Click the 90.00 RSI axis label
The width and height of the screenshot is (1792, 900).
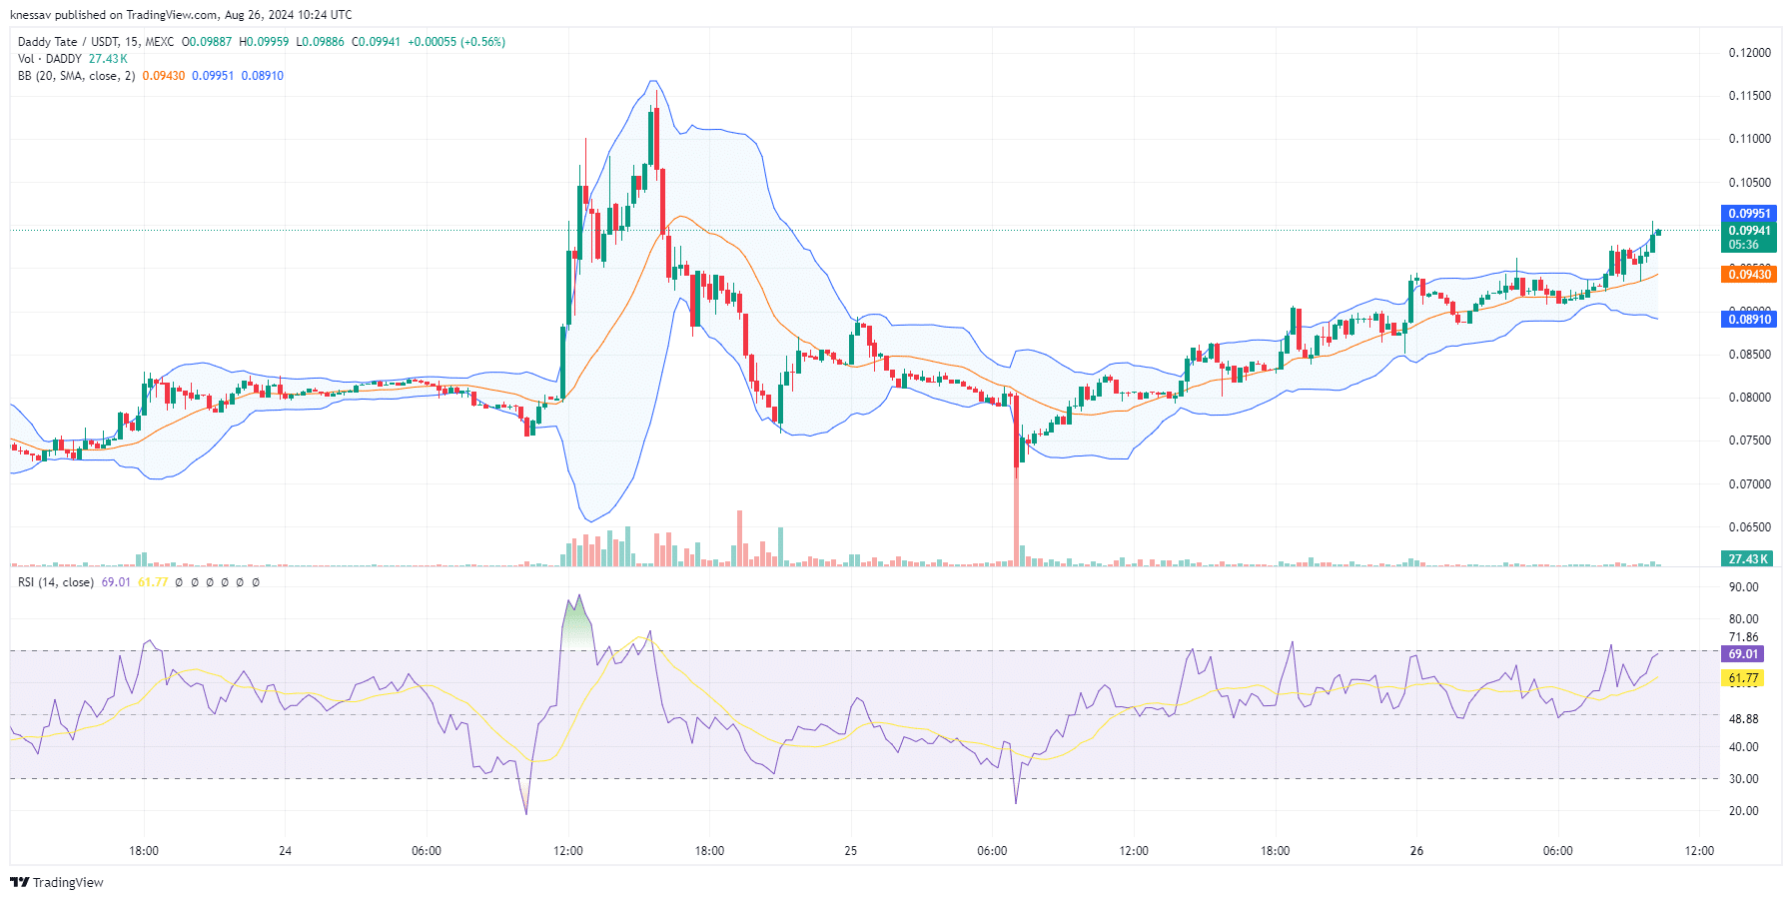[1744, 587]
